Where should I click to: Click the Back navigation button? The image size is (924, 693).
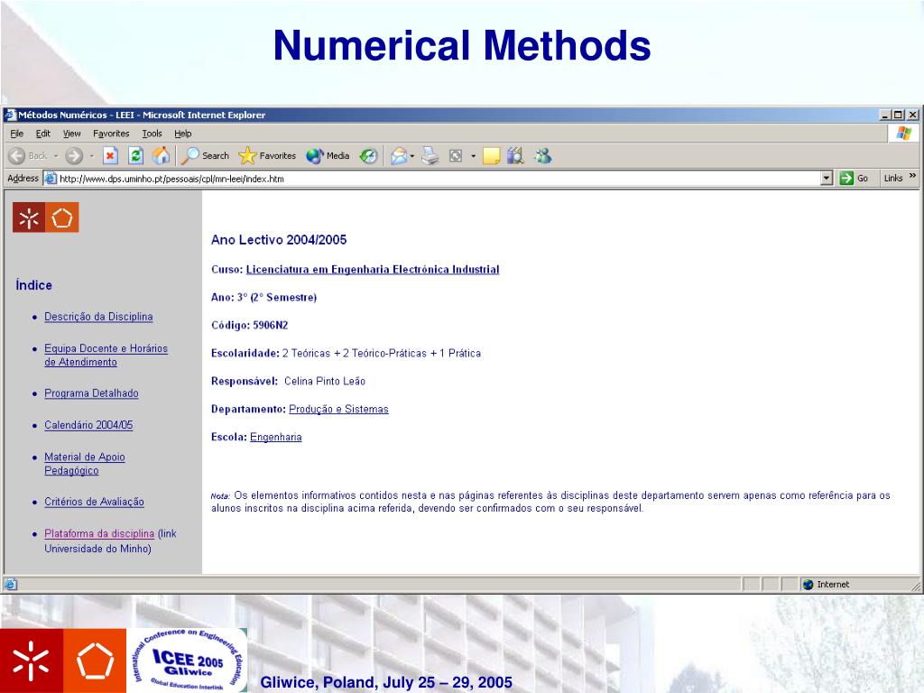coord(28,156)
